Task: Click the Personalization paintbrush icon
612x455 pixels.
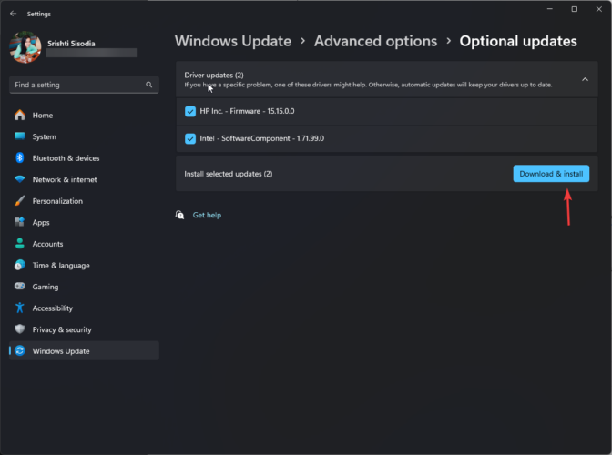Action: tap(20, 201)
